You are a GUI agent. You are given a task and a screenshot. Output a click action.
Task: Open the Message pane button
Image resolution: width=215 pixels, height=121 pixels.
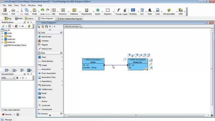point(7,120)
